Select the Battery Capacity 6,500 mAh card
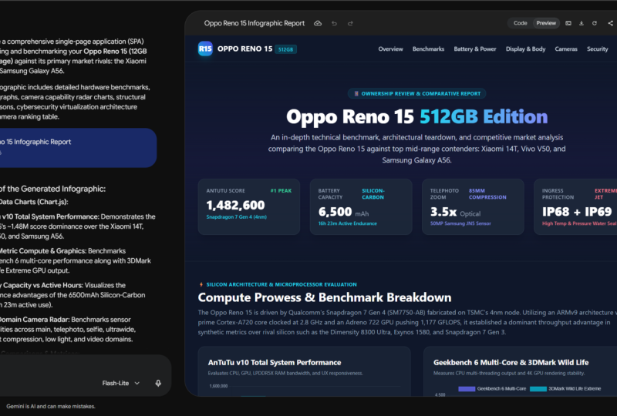This screenshot has width=617, height=416. pyautogui.click(x=361, y=206)
